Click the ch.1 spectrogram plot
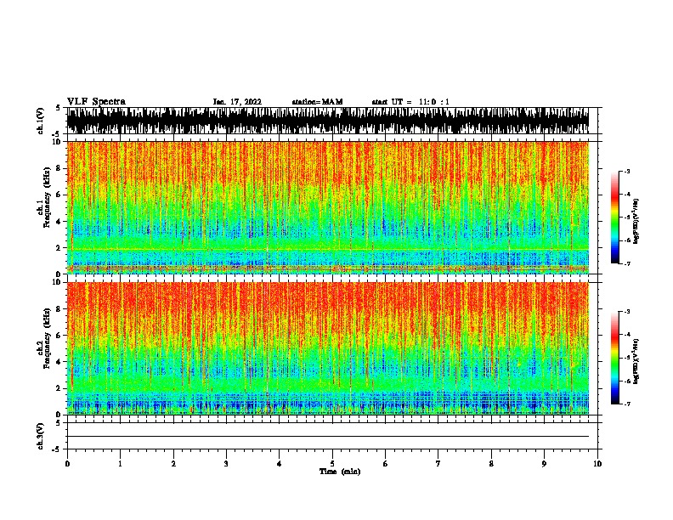 (x=328, y=207)
